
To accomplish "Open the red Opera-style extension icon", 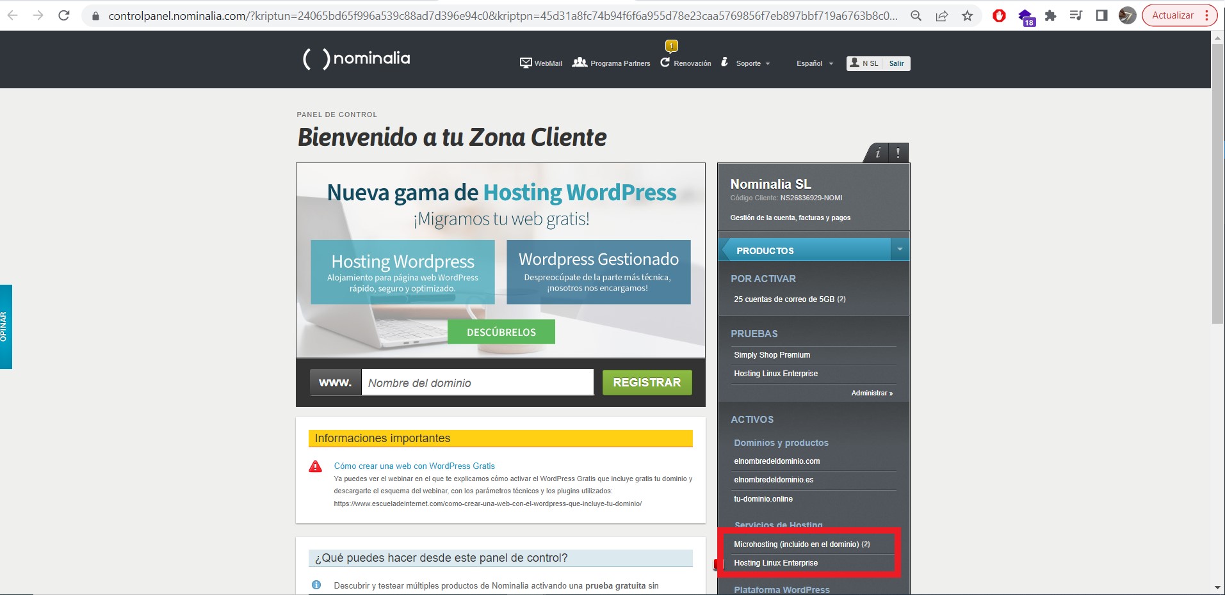I will tap(999, 15).
